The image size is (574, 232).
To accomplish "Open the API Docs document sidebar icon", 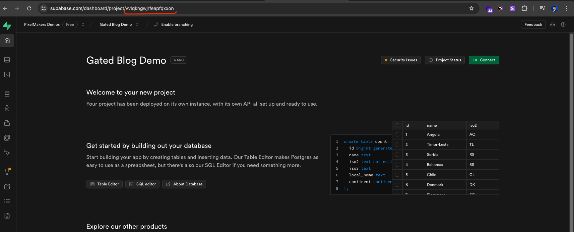I will (7, 216).
